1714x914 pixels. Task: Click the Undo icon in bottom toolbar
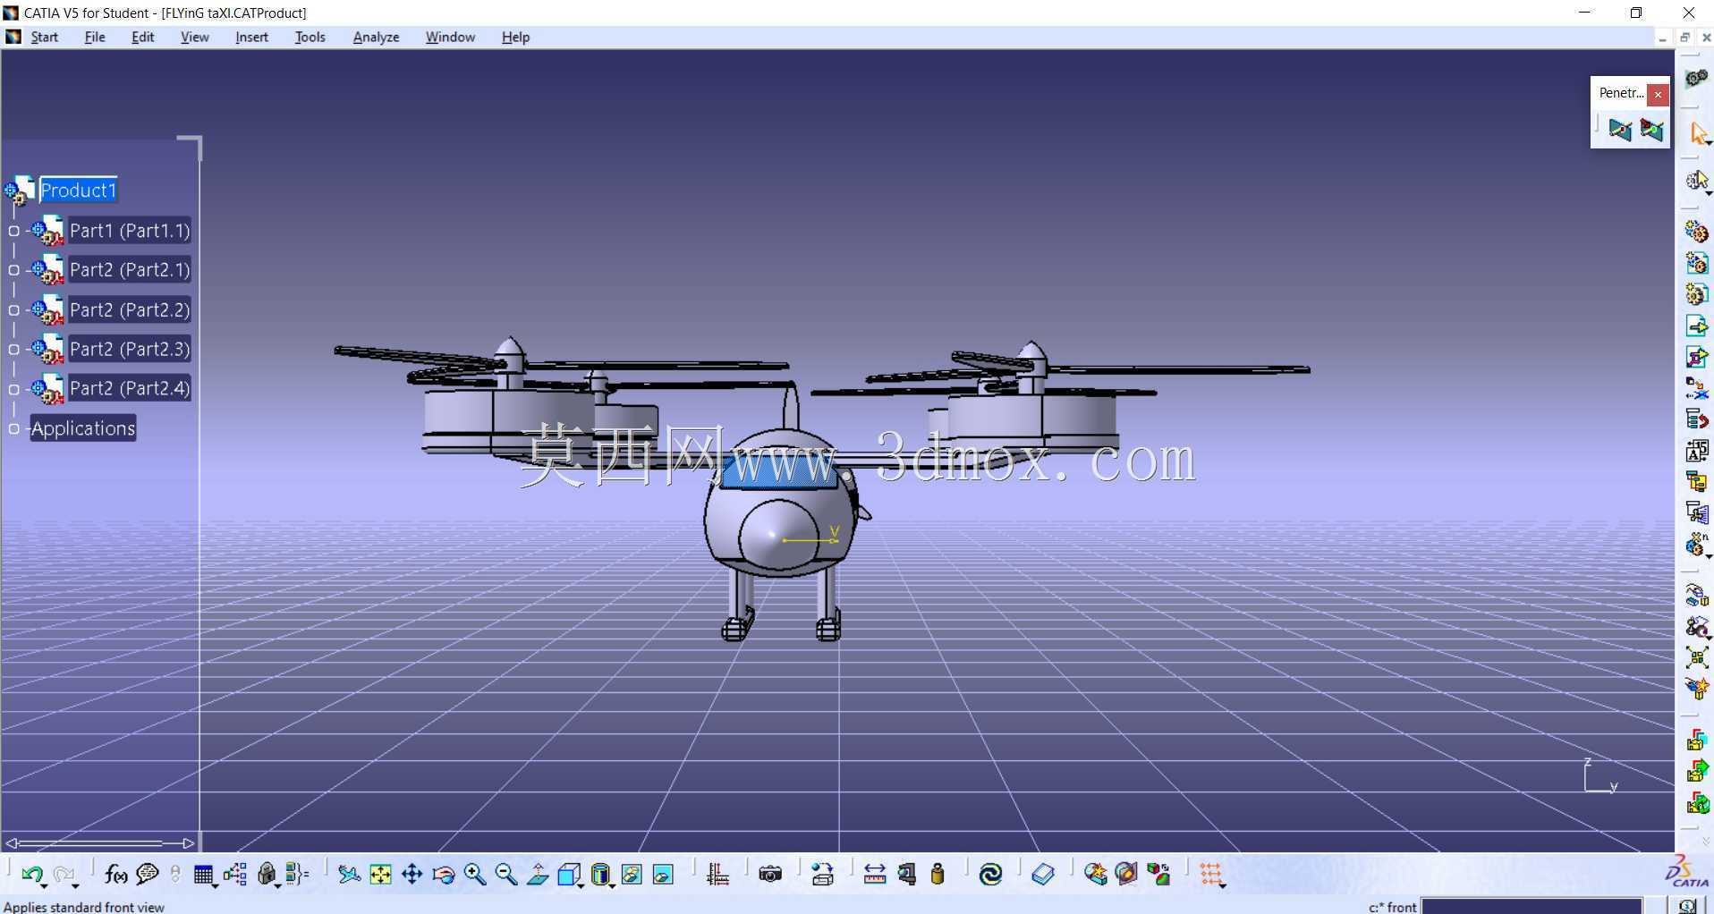coord(31,875)
